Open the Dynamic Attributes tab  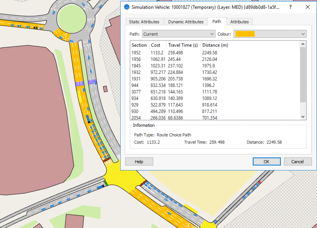[x=186, y=22]
